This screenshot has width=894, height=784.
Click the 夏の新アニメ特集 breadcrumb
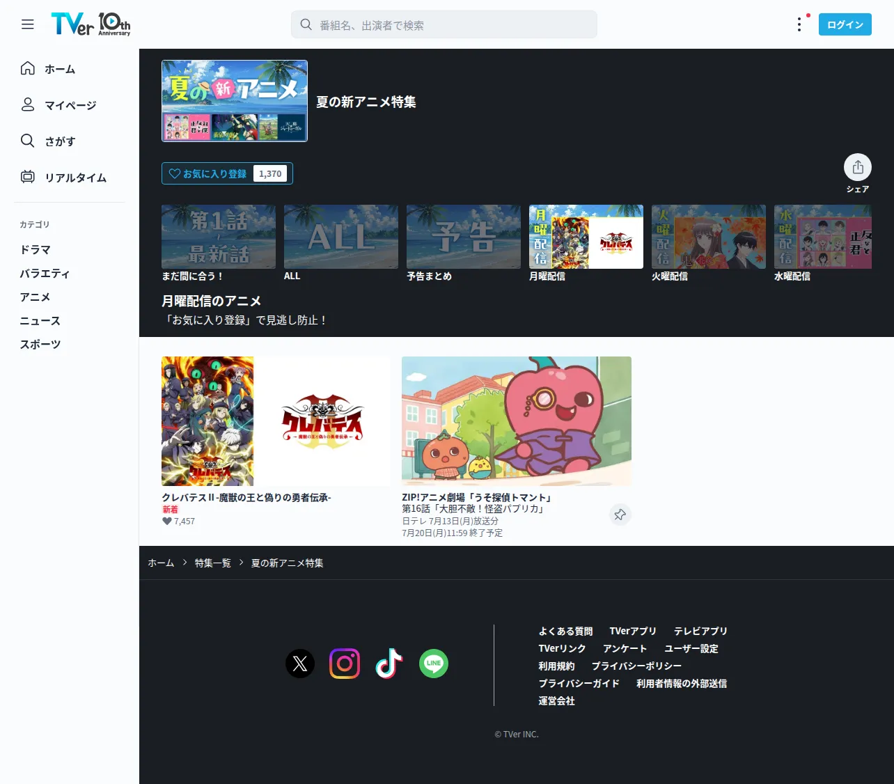287,563
